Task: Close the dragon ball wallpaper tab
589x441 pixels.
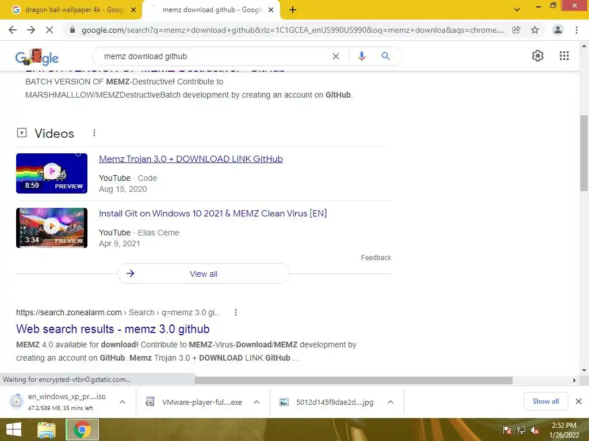Action: coord(133,10)
